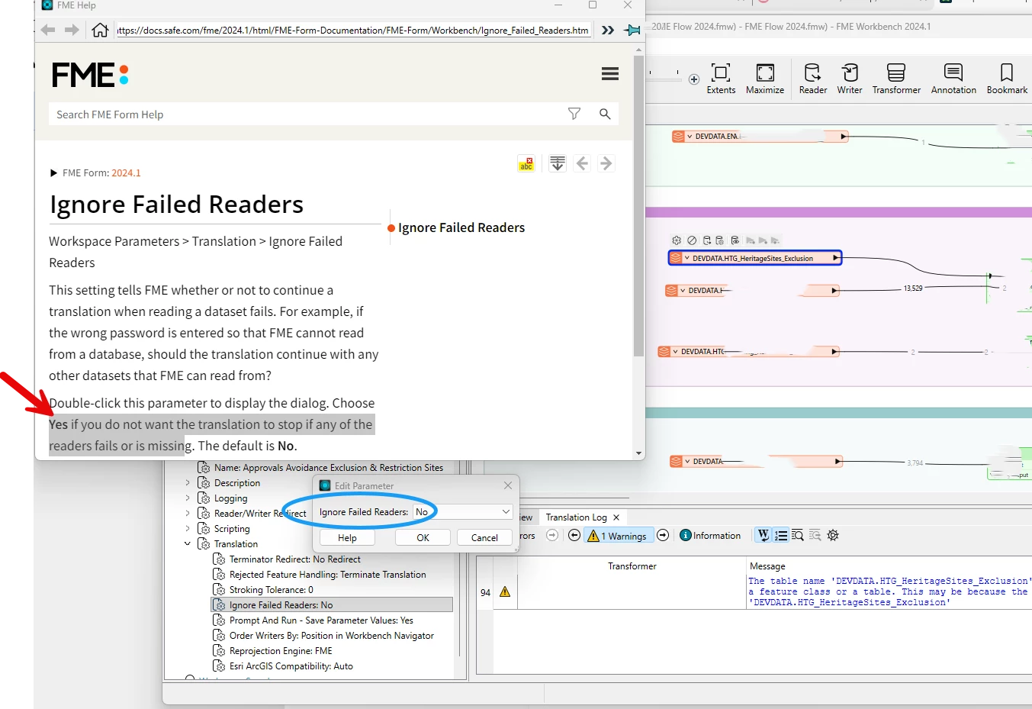Click Ignore Failed Readers in side contents
Screen dimensions: 1032x709
click(461, 227)
